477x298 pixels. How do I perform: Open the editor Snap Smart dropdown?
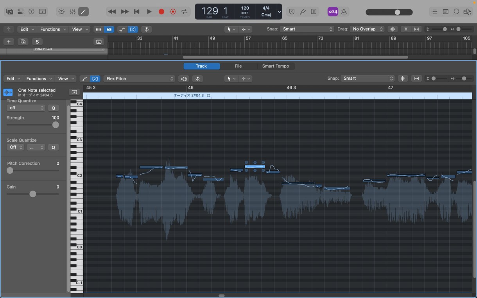tap(368, 79)
